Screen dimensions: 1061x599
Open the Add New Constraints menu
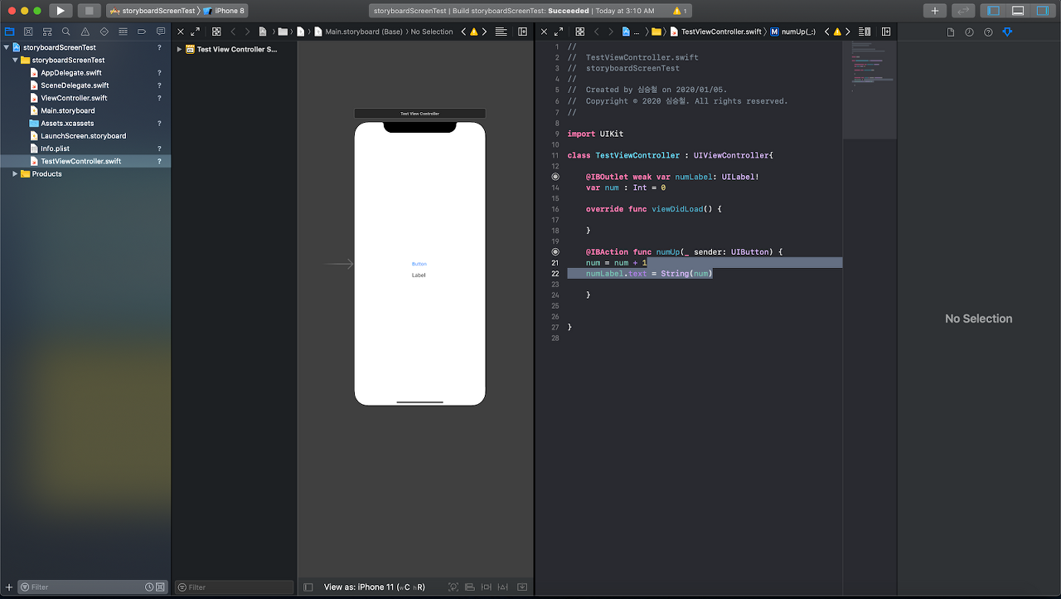coord(503,587)
